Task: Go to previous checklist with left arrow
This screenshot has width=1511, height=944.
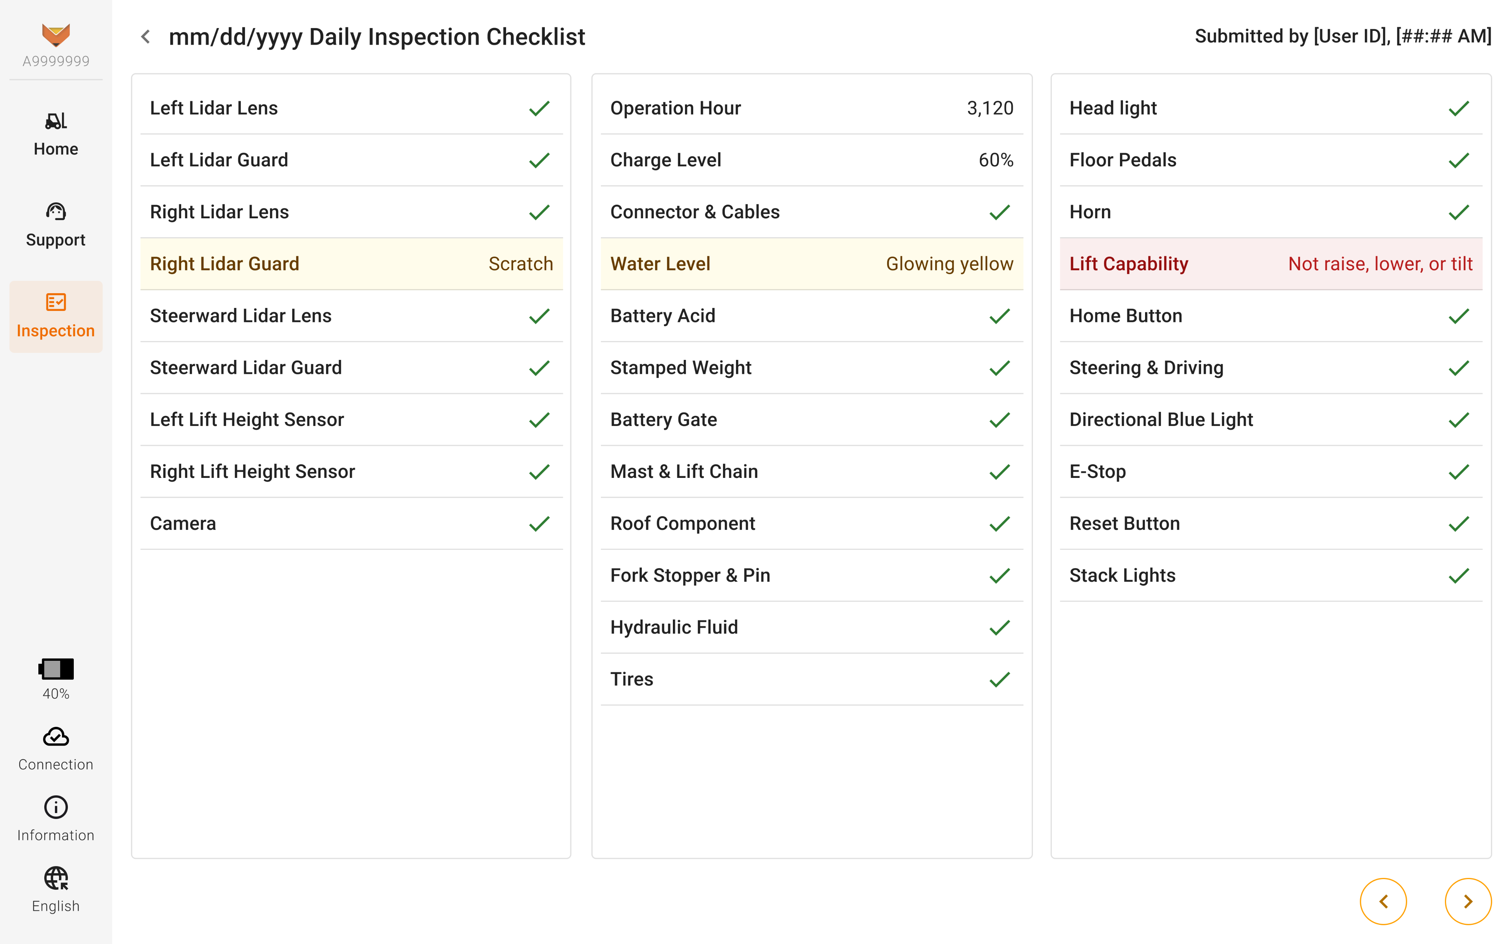Action: click(x=1383, y=901)
